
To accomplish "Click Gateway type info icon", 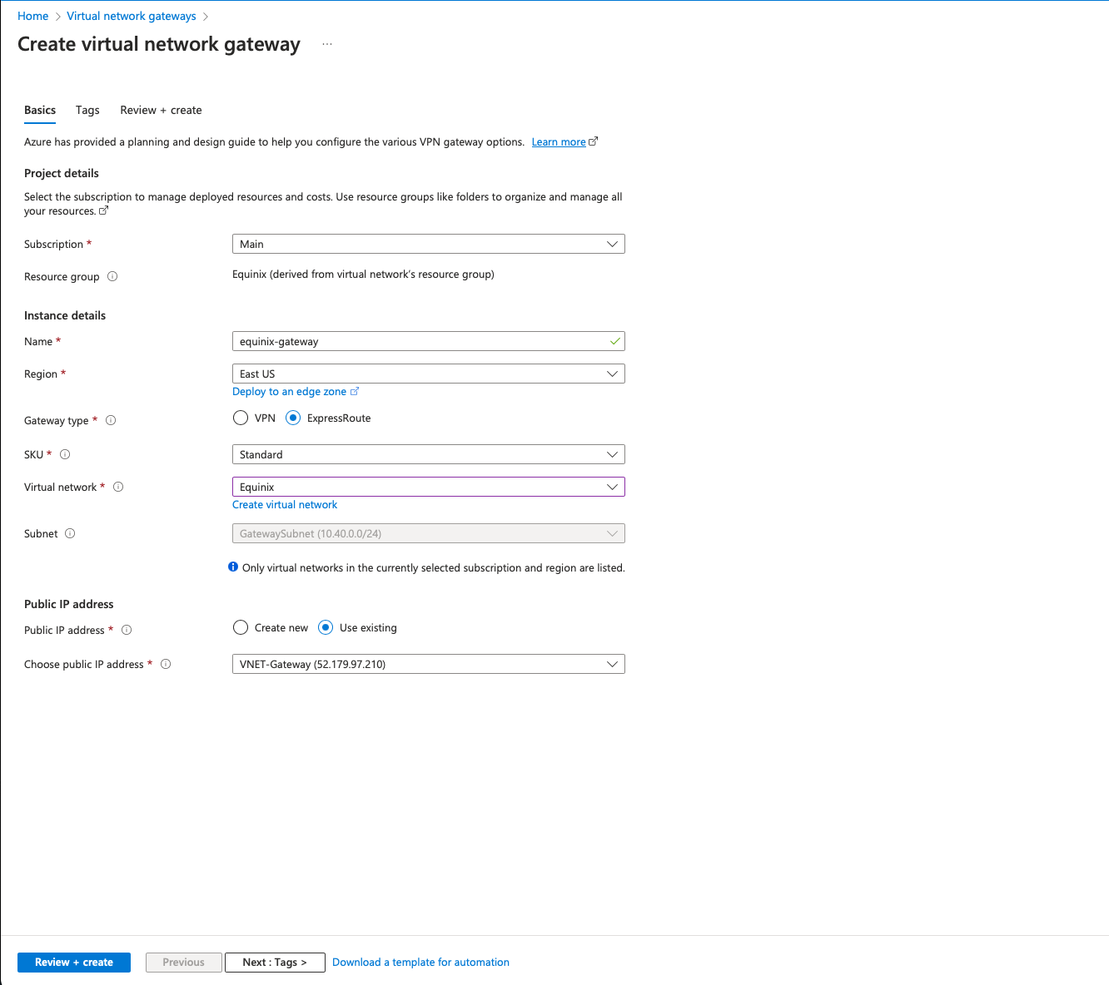I will click(x=111, y=420).
